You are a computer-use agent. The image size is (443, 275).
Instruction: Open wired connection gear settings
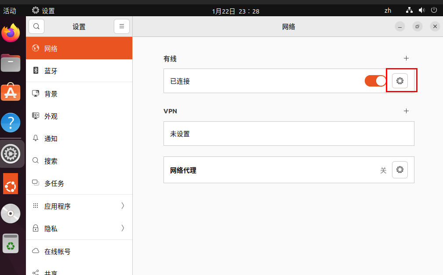[399, 81]
